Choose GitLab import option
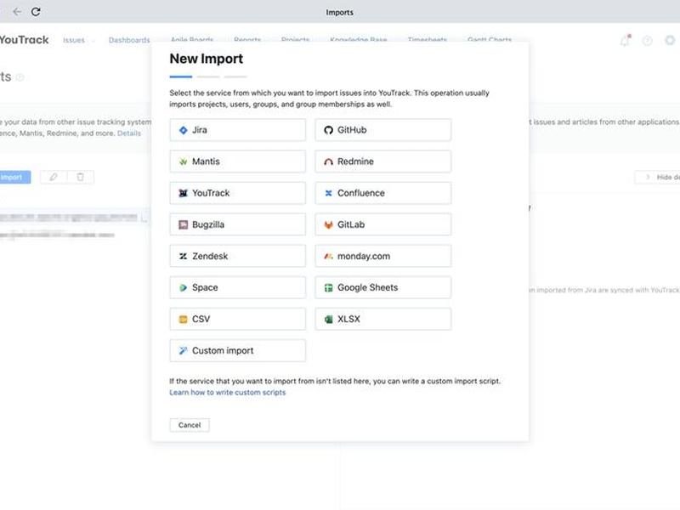680x510 pixels. click(383, 224)
